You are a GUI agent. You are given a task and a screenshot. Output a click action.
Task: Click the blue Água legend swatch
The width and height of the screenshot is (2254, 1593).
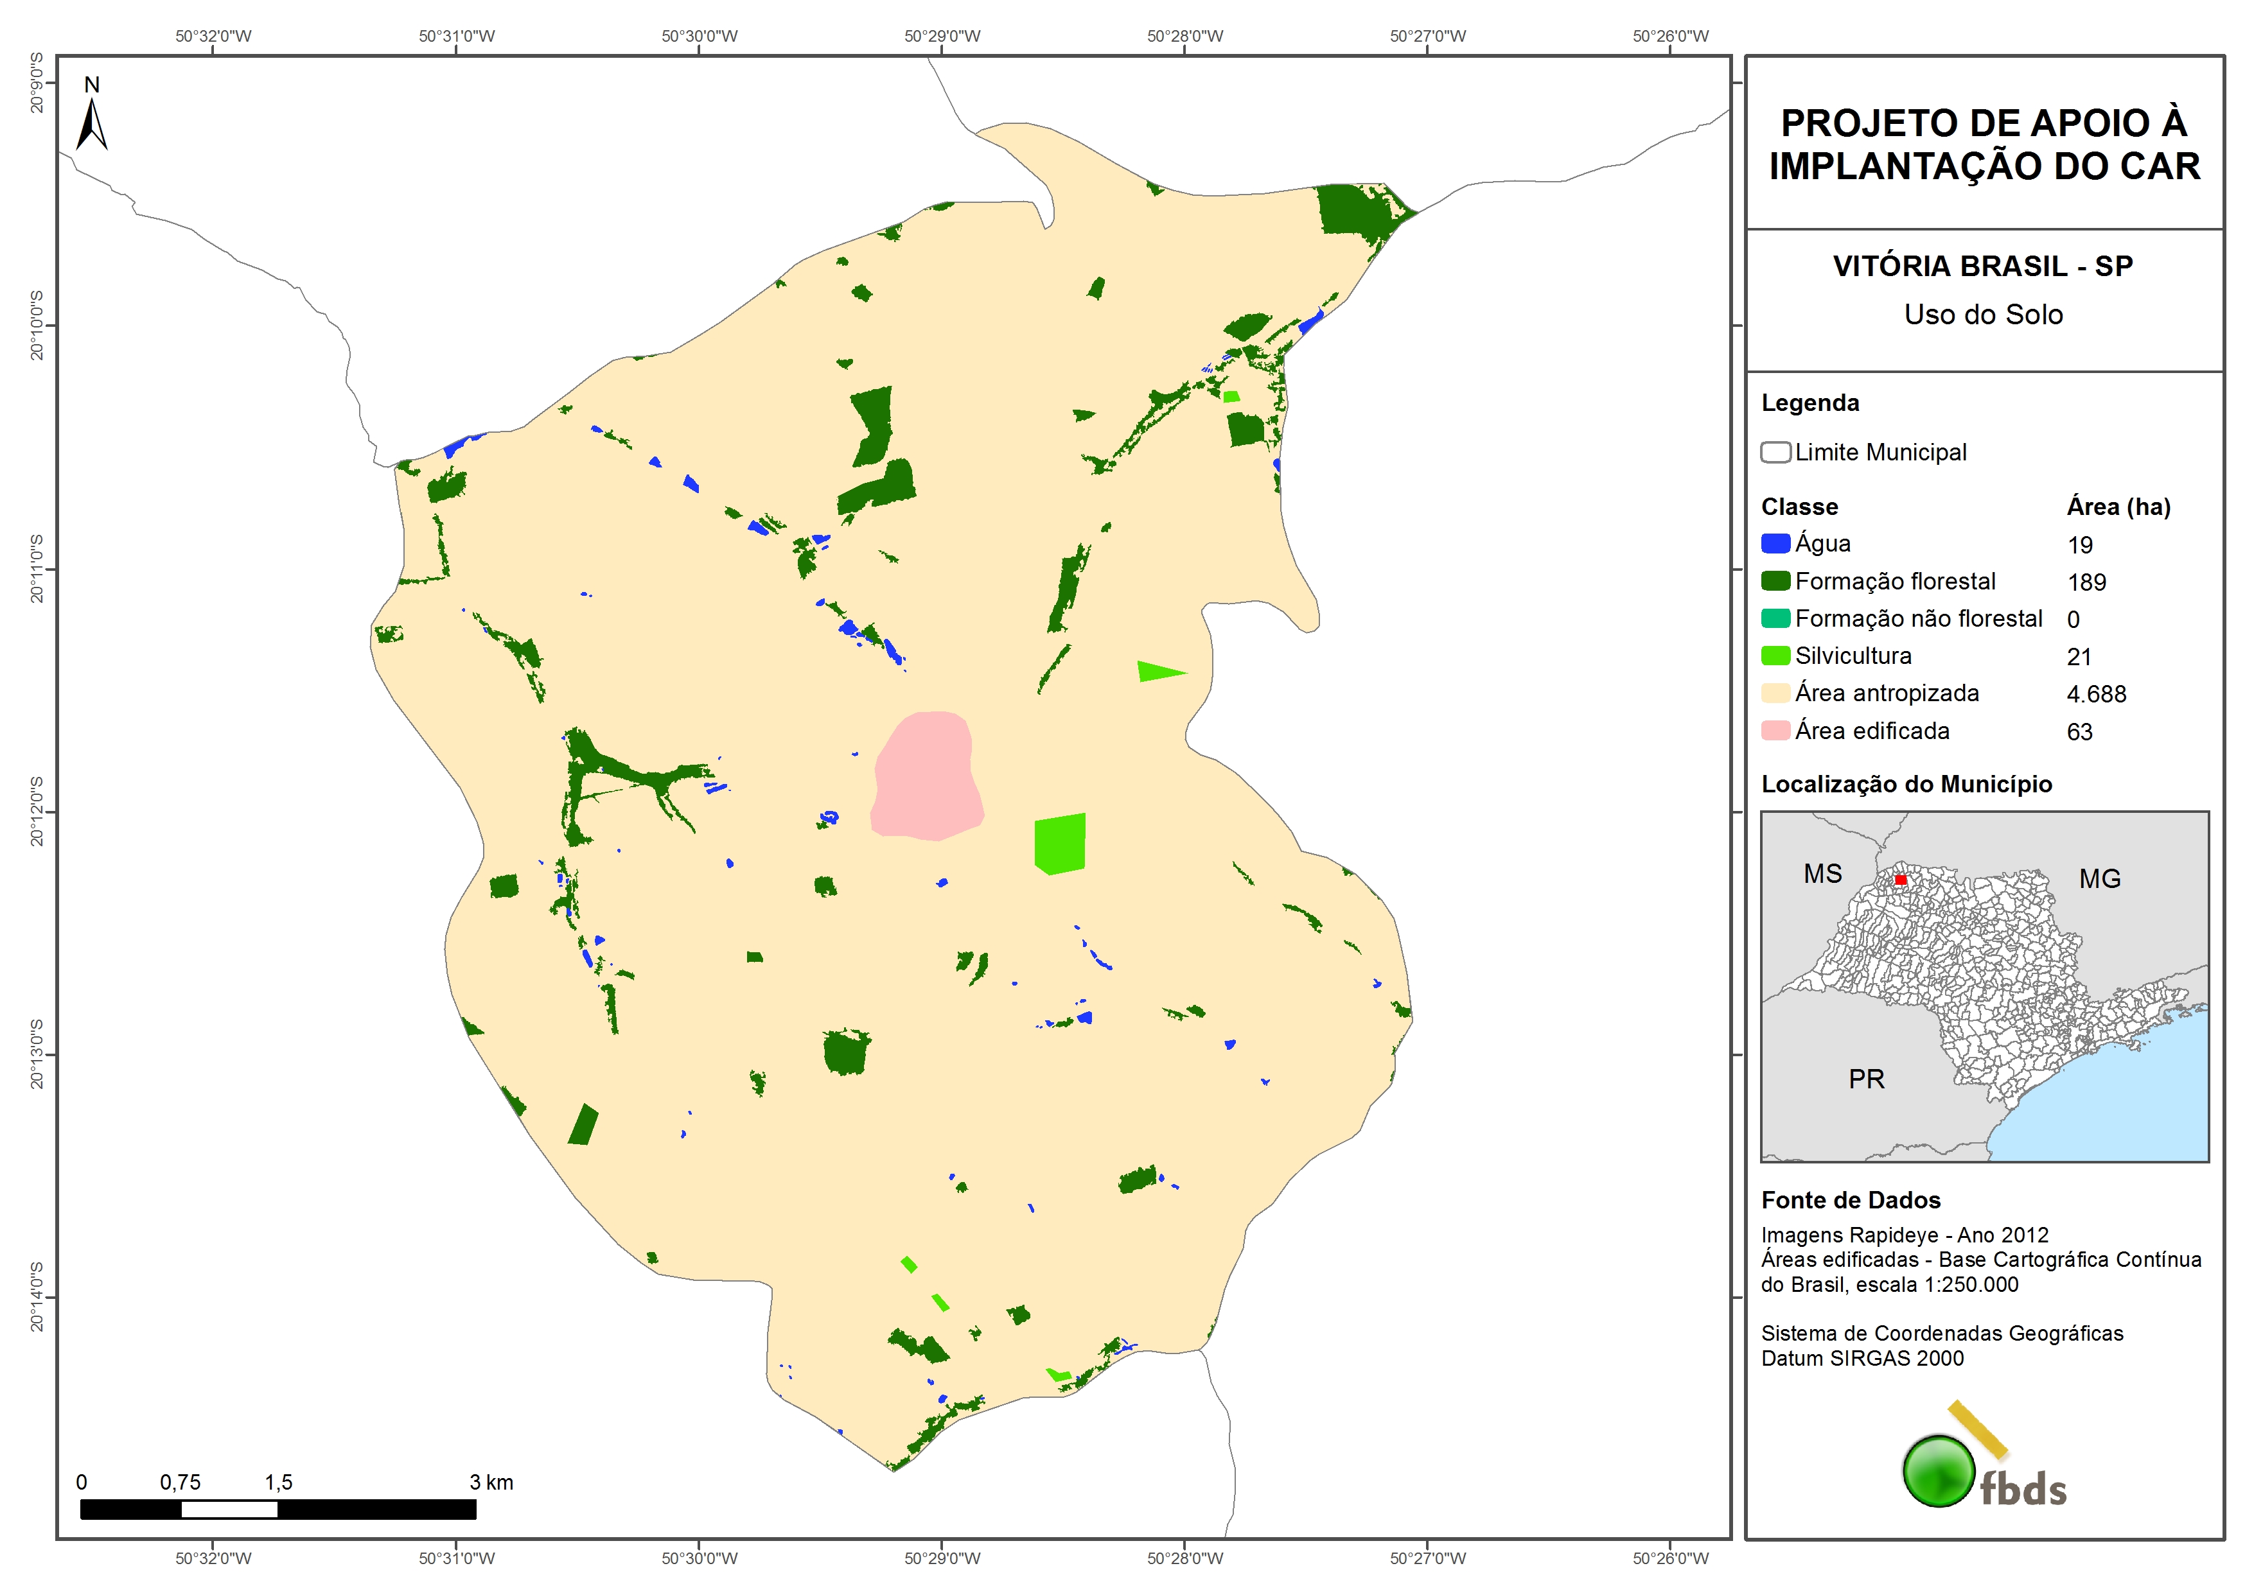1775,544
